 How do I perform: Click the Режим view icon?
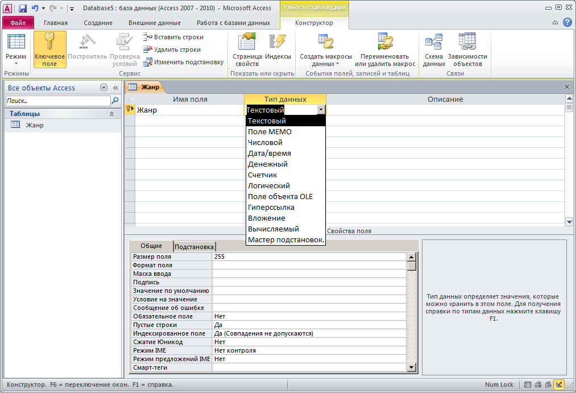[x=16, y=42]
